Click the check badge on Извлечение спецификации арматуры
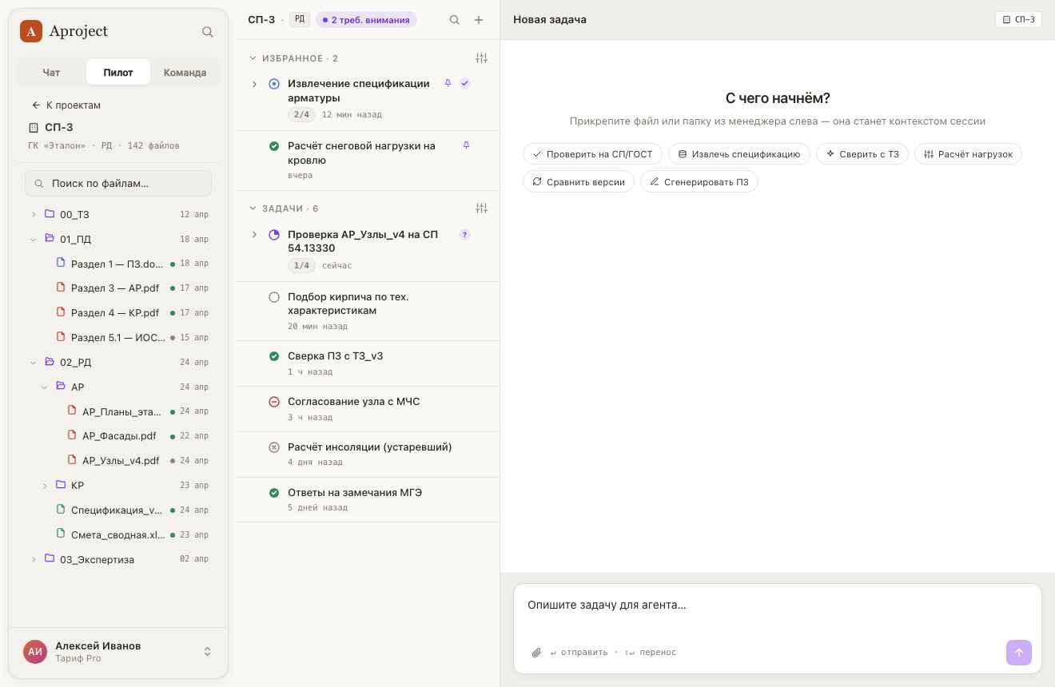The width and height of the screenshot is (1055, 687). click(465, 83)
